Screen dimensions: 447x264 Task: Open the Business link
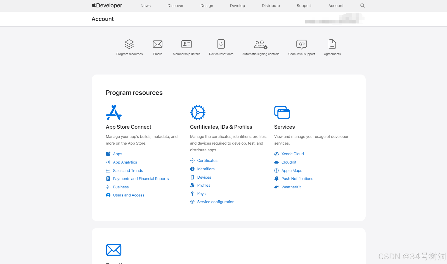point(121,187)
